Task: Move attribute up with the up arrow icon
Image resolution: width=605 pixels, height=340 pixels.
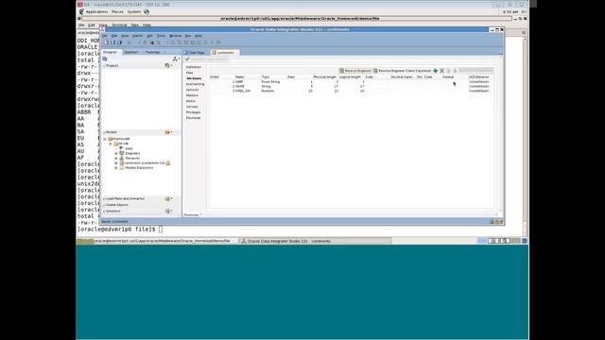Action: (x=448, y=71)
